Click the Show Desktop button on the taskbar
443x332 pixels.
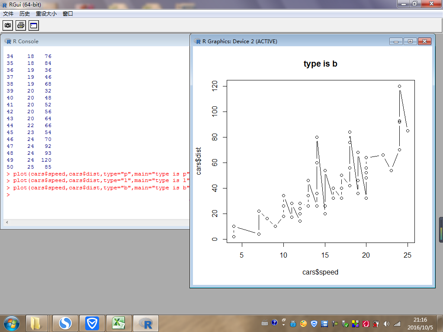point(440,323)
